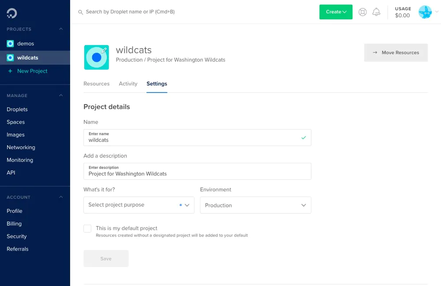The width and height of the screenshot is (441, 286).
Task: Open the support lifebuoy icon
Action: click(x=363, y=12)
